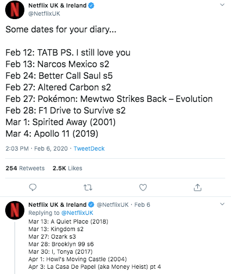Open the share tweet icon
Image resolution: width=231 pixels, height=274 pixels.
pos(197,187)
